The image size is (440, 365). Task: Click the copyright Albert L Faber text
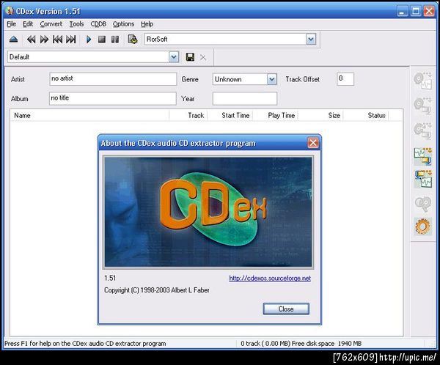(157, 290)
